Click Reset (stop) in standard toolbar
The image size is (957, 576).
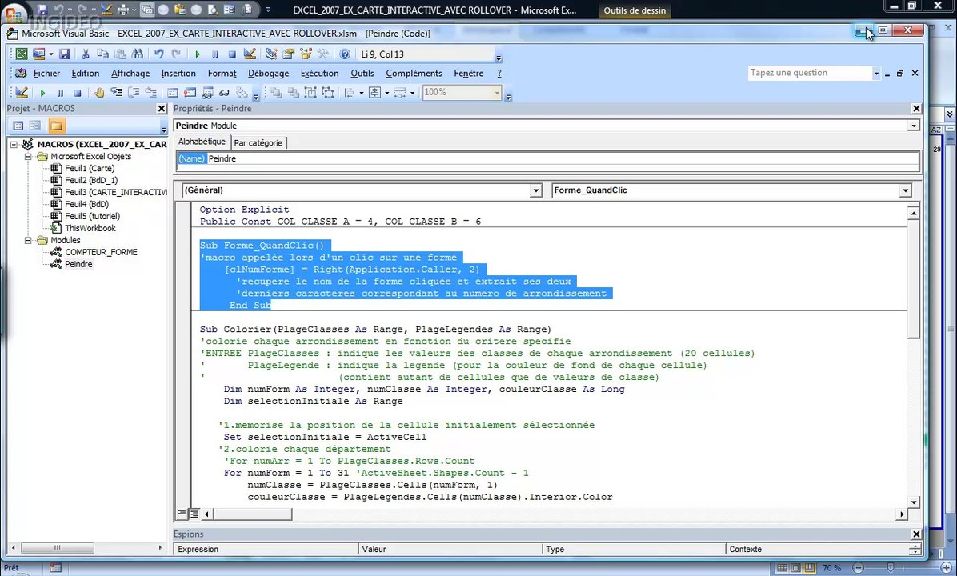(232, 54)
